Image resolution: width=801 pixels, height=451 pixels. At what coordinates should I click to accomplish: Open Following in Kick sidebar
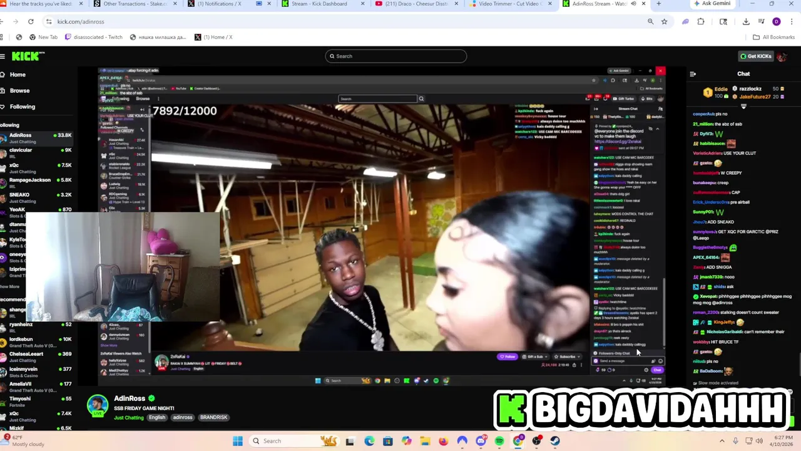click(22, 106)
